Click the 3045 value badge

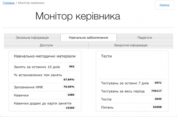(158, 99)
